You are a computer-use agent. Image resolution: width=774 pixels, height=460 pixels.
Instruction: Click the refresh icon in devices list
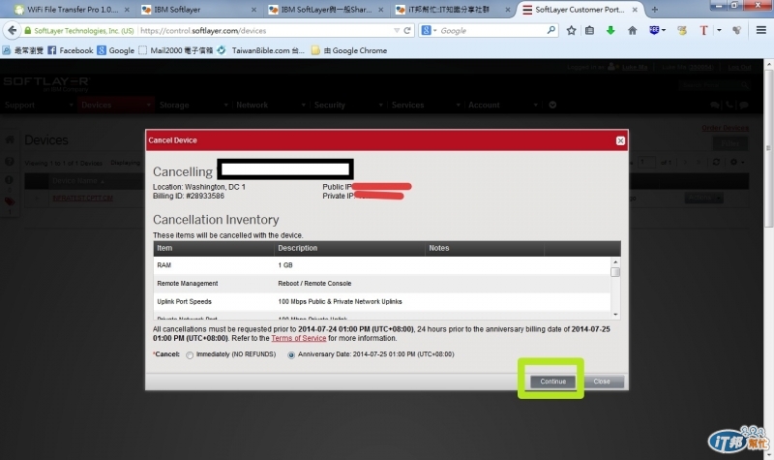(716, 162)
